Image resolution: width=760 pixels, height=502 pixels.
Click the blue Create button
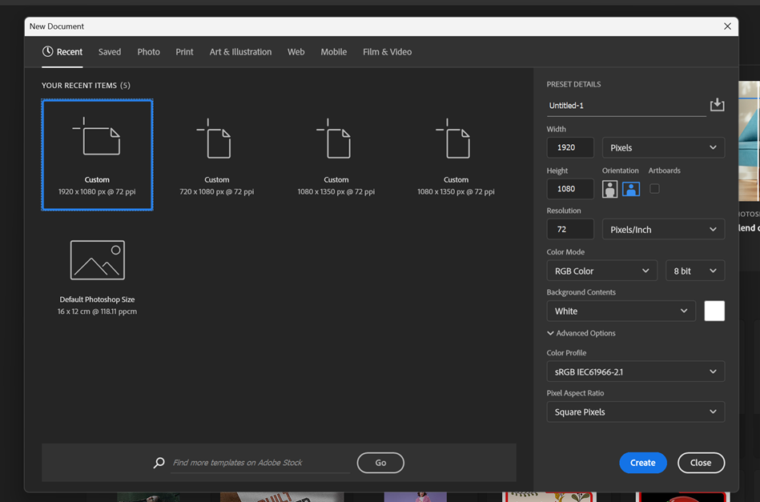coord(642,463)
